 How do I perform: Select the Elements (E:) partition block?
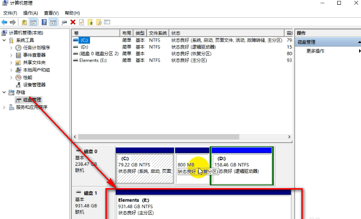pos(203,206)
